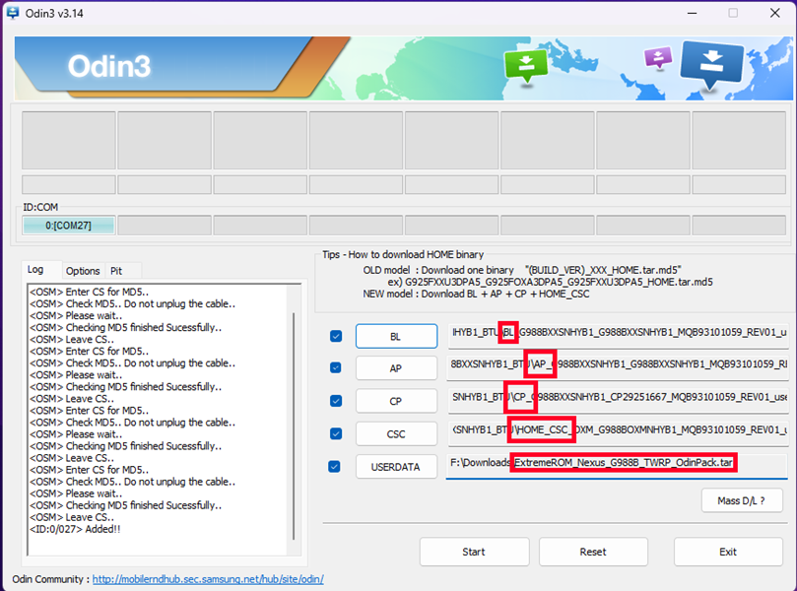797x591 pixels.
Task: Select the Log tab
Action: click(35, 269)
